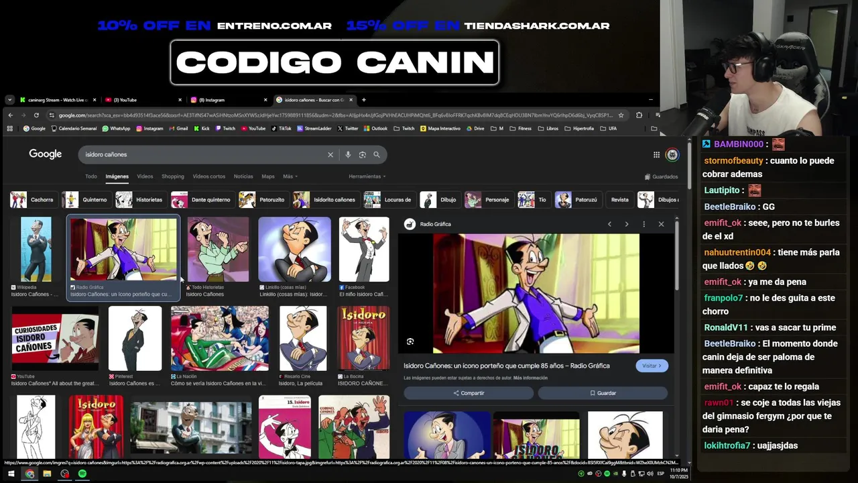
Task: Open the Guardados saved items link
Action: tap(661, 176)
